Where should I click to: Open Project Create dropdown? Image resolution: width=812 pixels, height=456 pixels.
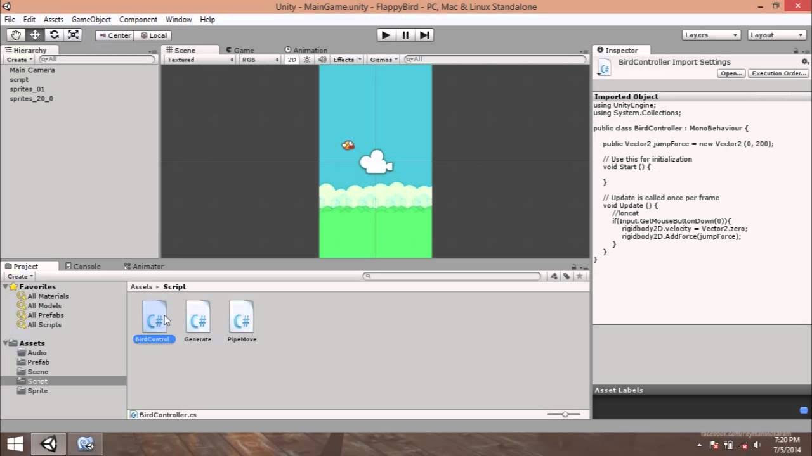[x=20, y=276]
